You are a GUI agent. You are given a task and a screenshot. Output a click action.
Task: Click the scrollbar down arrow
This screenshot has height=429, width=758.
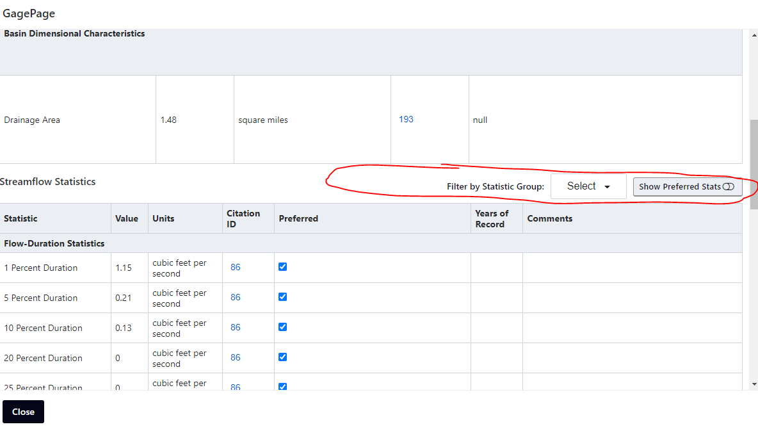point(754,385)
